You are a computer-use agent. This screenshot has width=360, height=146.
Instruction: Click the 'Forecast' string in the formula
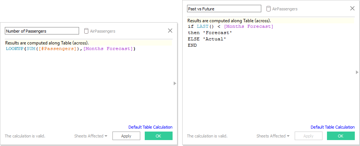click(x=217, y=33)
